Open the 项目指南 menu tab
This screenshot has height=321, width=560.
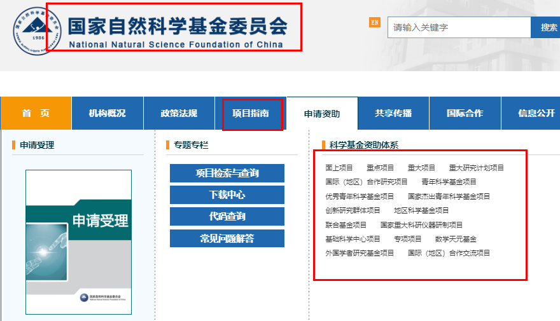[251, 113]
